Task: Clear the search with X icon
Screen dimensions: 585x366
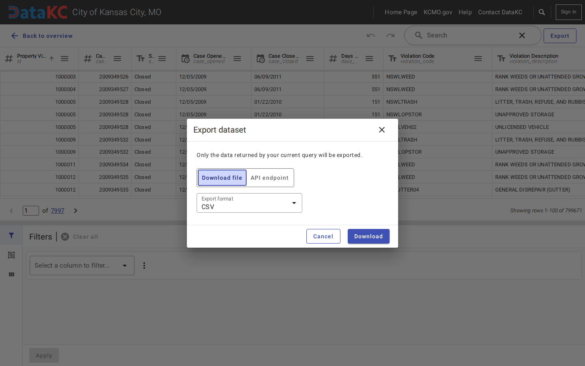Action: pyautogui.click(x=522, y=35)
